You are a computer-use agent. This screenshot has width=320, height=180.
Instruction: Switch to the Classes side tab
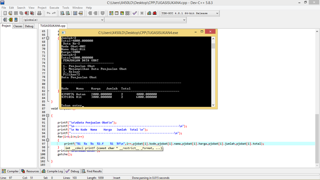(18, 26)
